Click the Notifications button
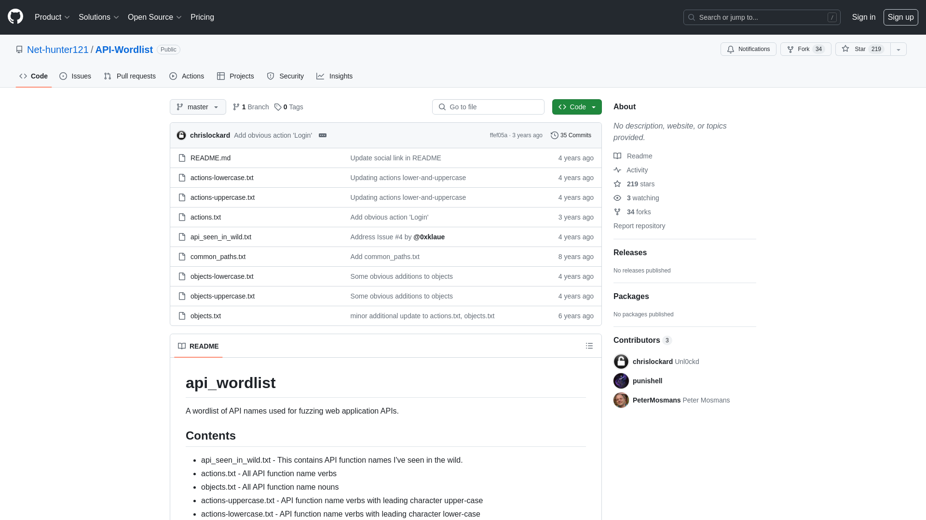The height and width of the screenshot is (520, 926). pos(749,49)
